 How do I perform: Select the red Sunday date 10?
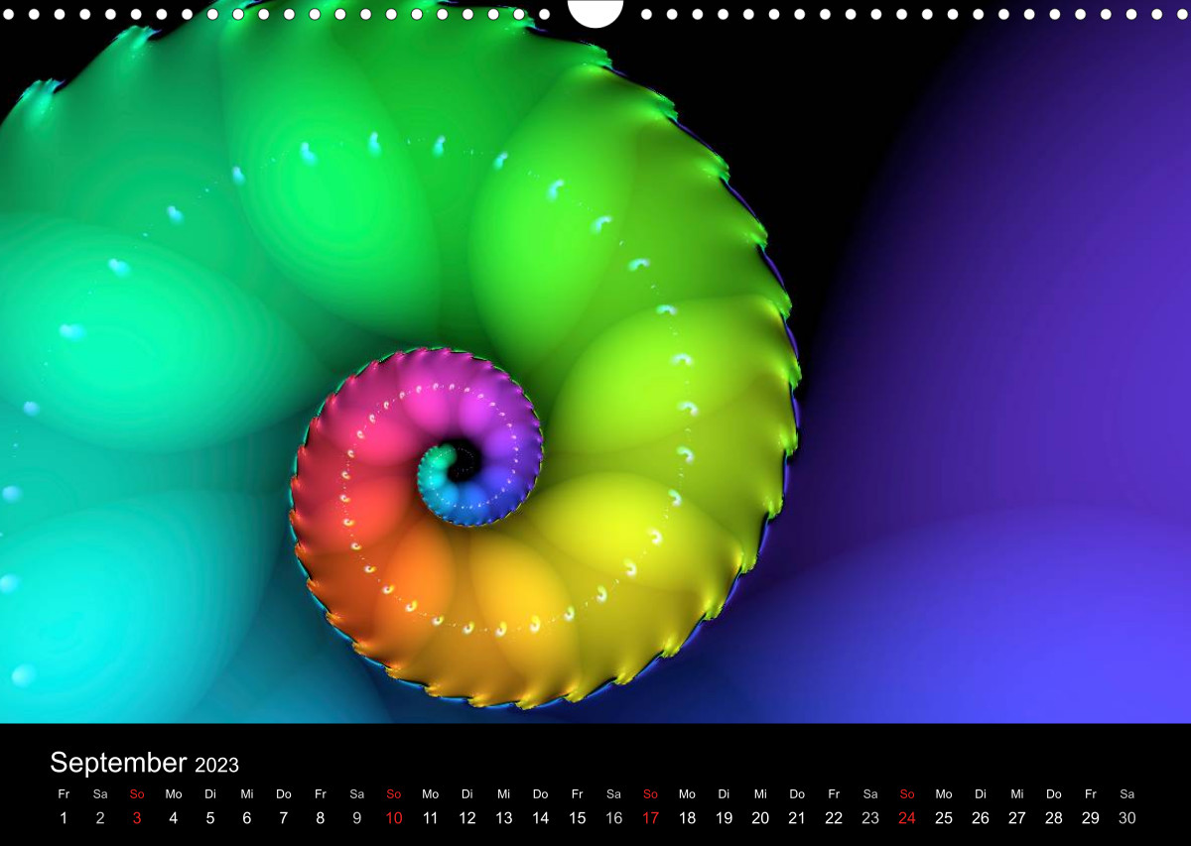coord(394,818)
